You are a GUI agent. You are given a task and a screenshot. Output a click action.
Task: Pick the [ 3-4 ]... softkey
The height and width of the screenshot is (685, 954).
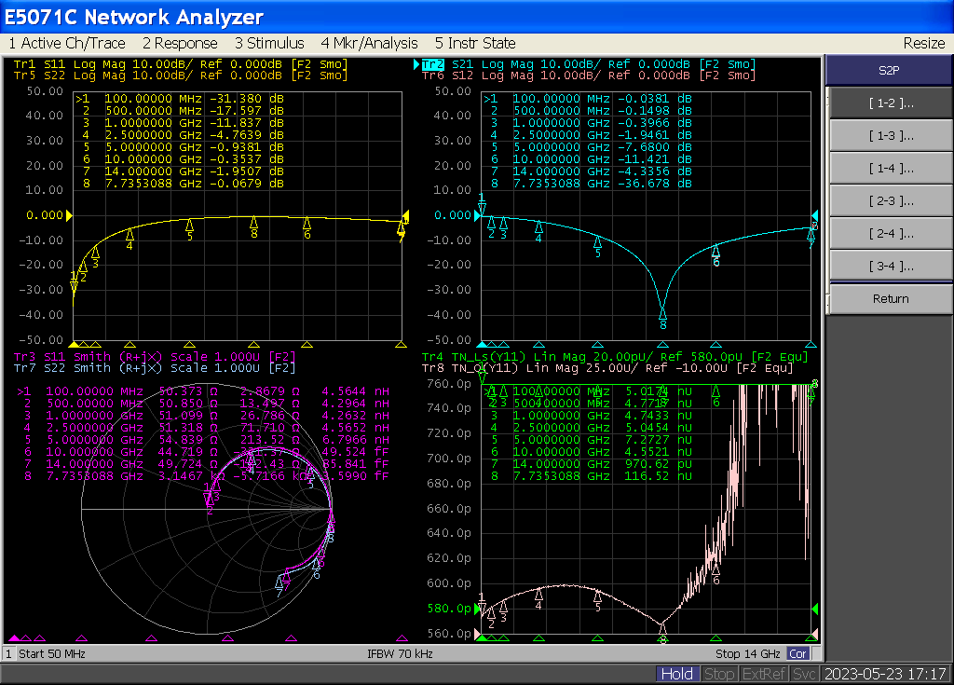pos(891,267)
